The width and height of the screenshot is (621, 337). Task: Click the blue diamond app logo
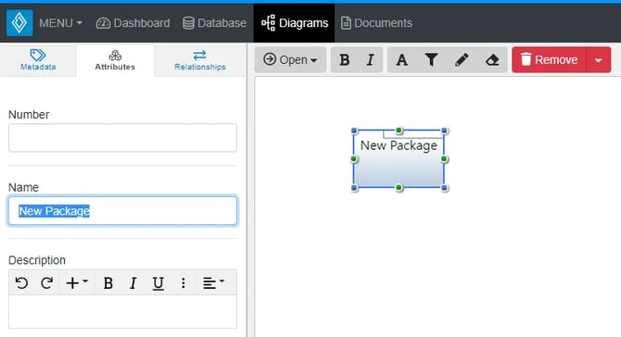coord(19,23)
